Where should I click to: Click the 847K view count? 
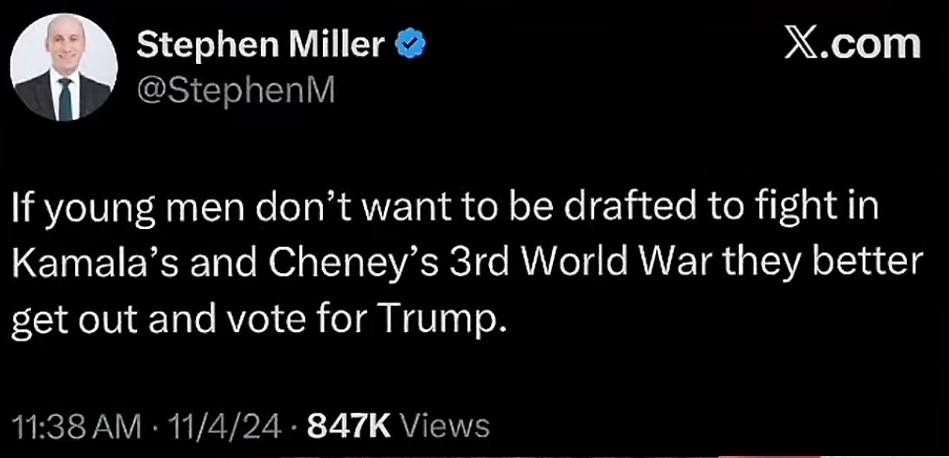pos(348,426)
